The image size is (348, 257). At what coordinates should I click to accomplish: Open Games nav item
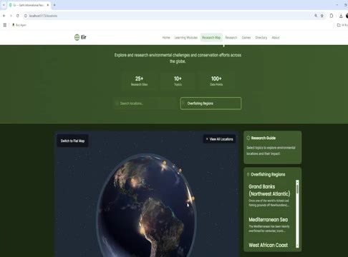(x=246, y=38)
